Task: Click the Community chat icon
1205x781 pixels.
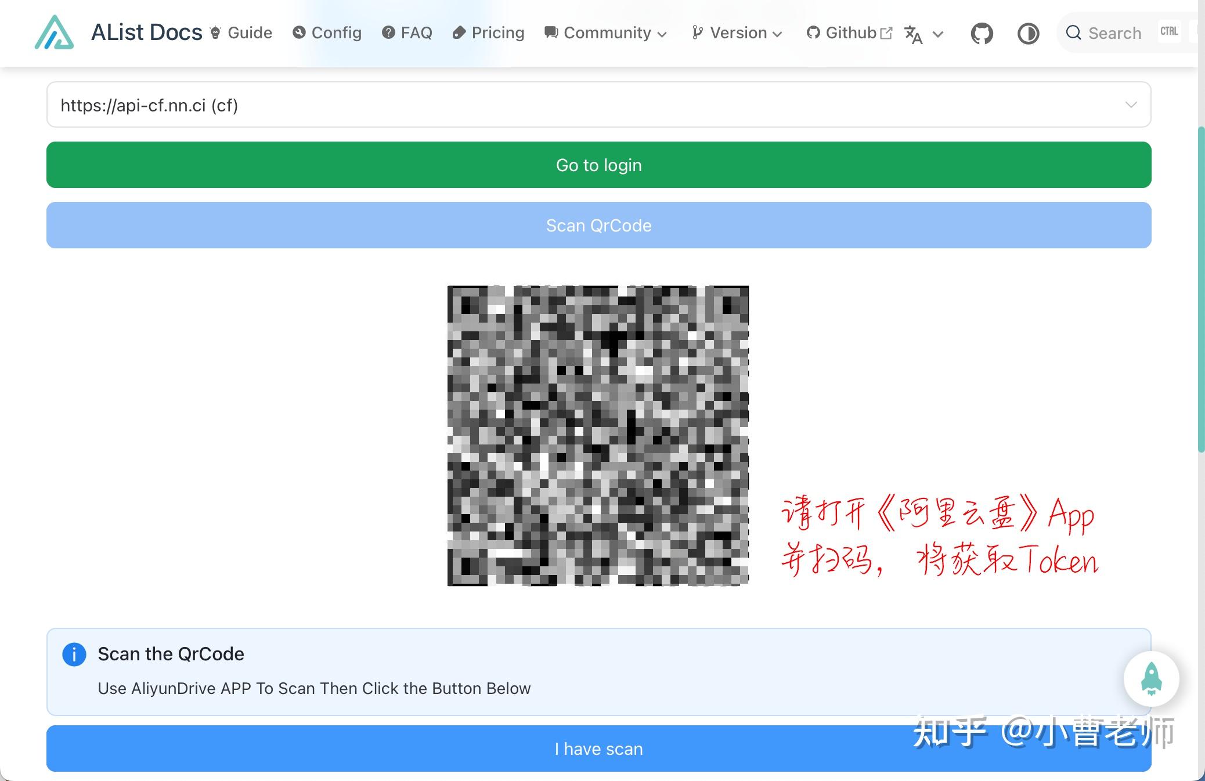Action: point(551,32)
